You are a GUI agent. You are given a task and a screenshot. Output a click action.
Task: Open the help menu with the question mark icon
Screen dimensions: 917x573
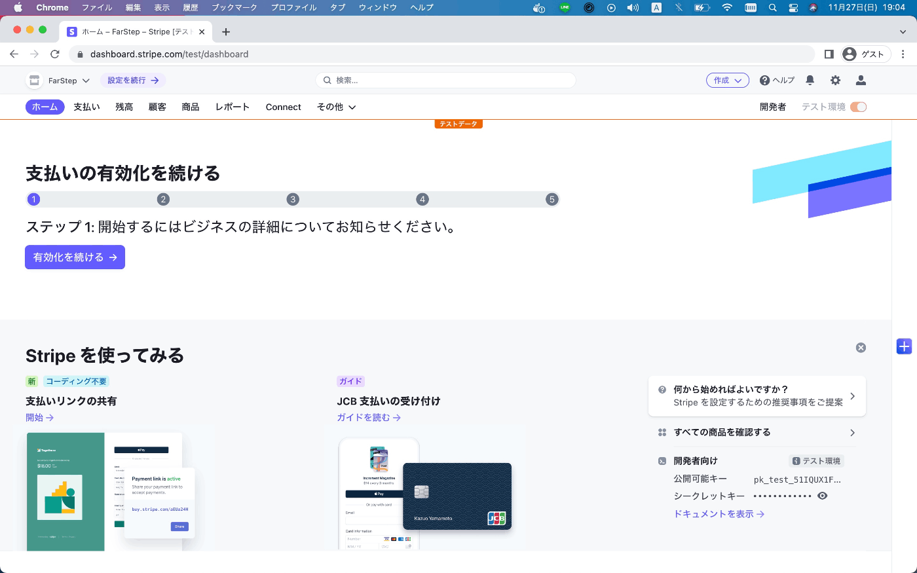coord(764,80)
